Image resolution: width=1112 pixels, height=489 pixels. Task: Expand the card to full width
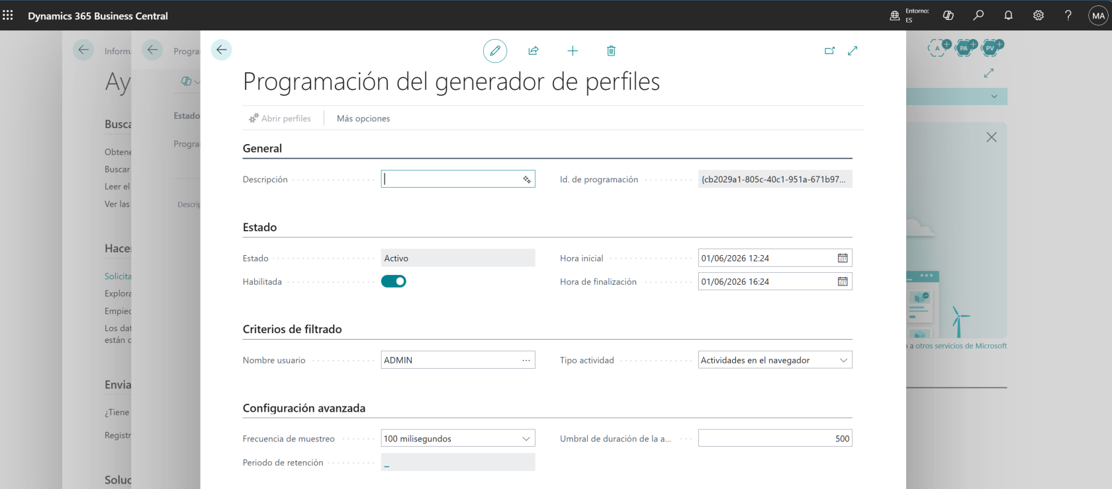(x=853, y=51)
